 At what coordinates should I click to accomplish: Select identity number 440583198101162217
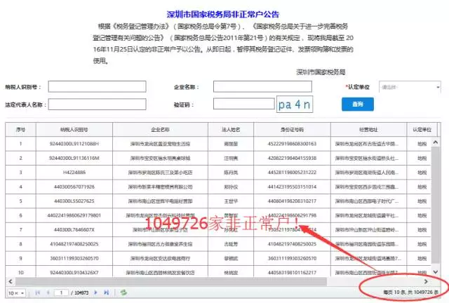point(292,272)
